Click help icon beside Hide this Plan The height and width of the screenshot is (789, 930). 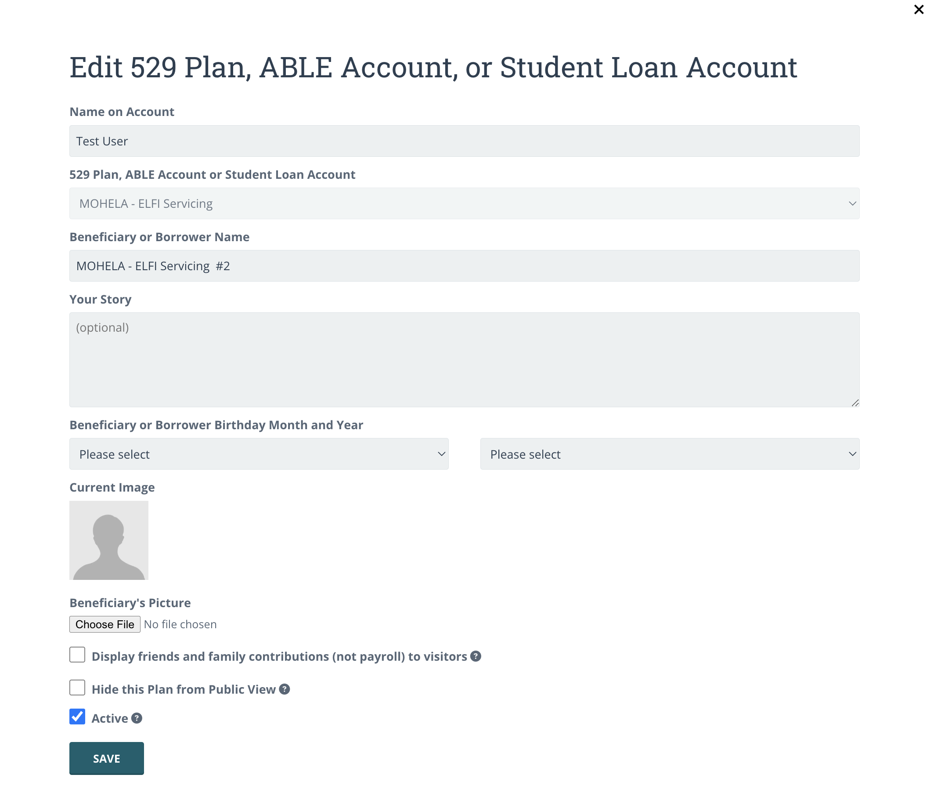point(285,689)
